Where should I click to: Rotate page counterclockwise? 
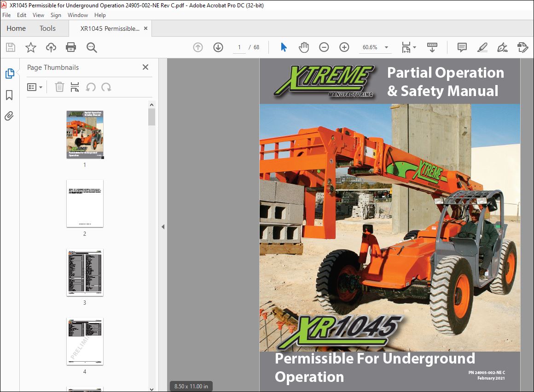(91, 87)
